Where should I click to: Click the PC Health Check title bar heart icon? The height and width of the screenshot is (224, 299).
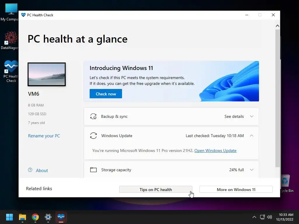[x=23, y=15]
